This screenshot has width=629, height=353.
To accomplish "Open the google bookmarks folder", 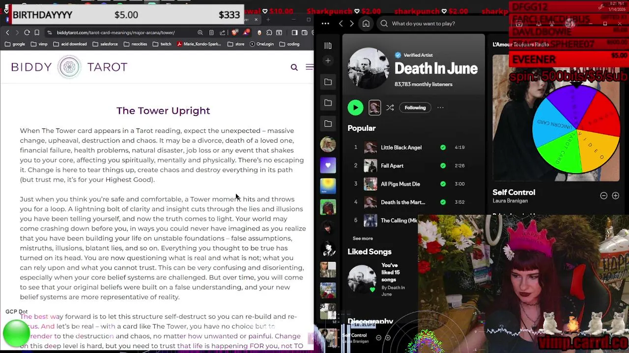I will 15,44.
